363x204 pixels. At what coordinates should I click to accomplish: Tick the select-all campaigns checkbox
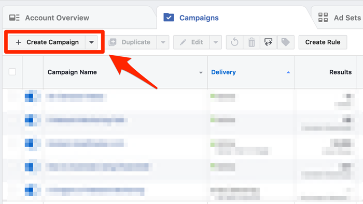tap(12, 72)
